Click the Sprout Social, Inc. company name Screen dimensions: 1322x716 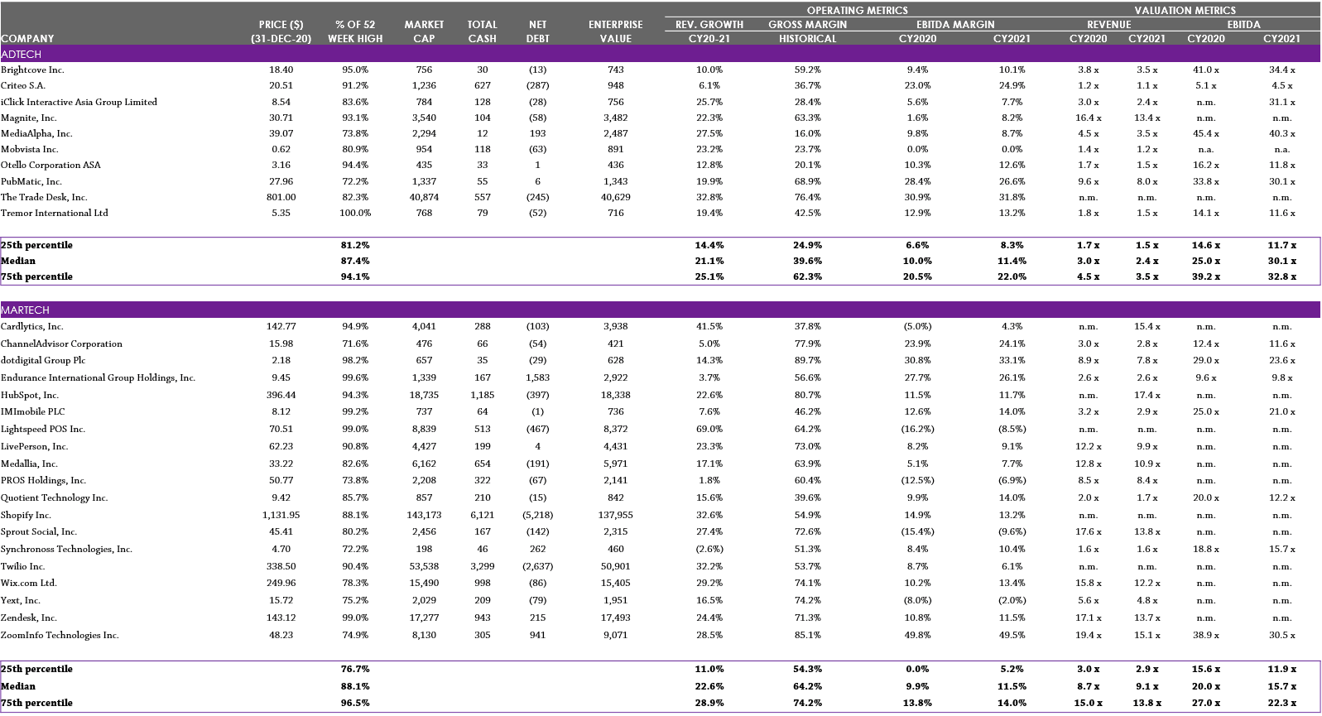(39, 531)
